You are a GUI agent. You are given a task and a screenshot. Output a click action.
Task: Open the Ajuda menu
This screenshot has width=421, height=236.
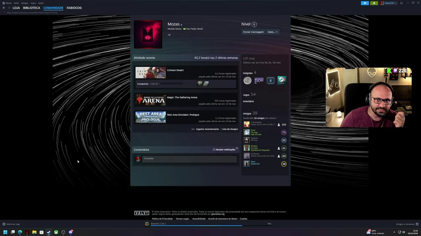(41, 3)
